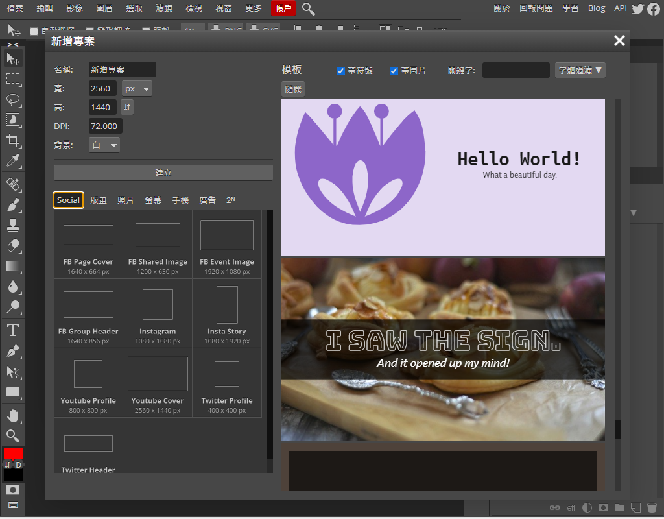
Task: Switch to the 版畫 preset tab
Action: pyautogui.click(x=99, y=200)
